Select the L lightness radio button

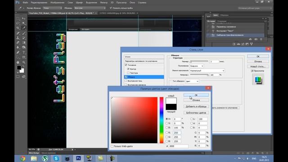(x=192, y=119)
